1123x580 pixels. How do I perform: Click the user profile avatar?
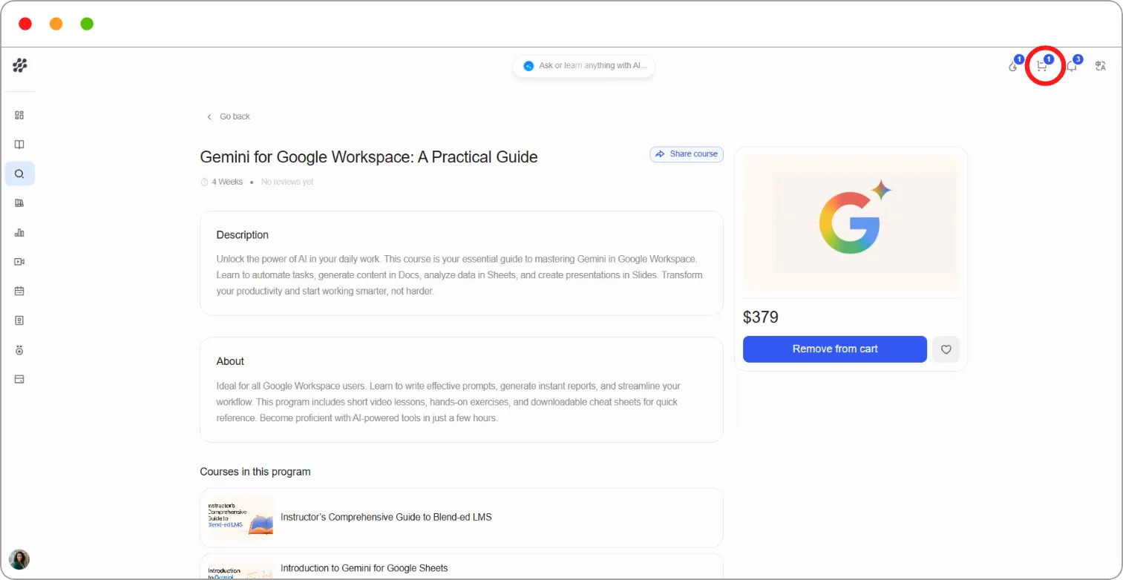[19, 559]
